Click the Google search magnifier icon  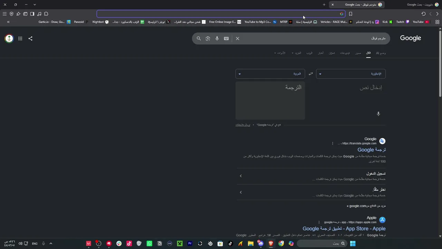(199, 38)
